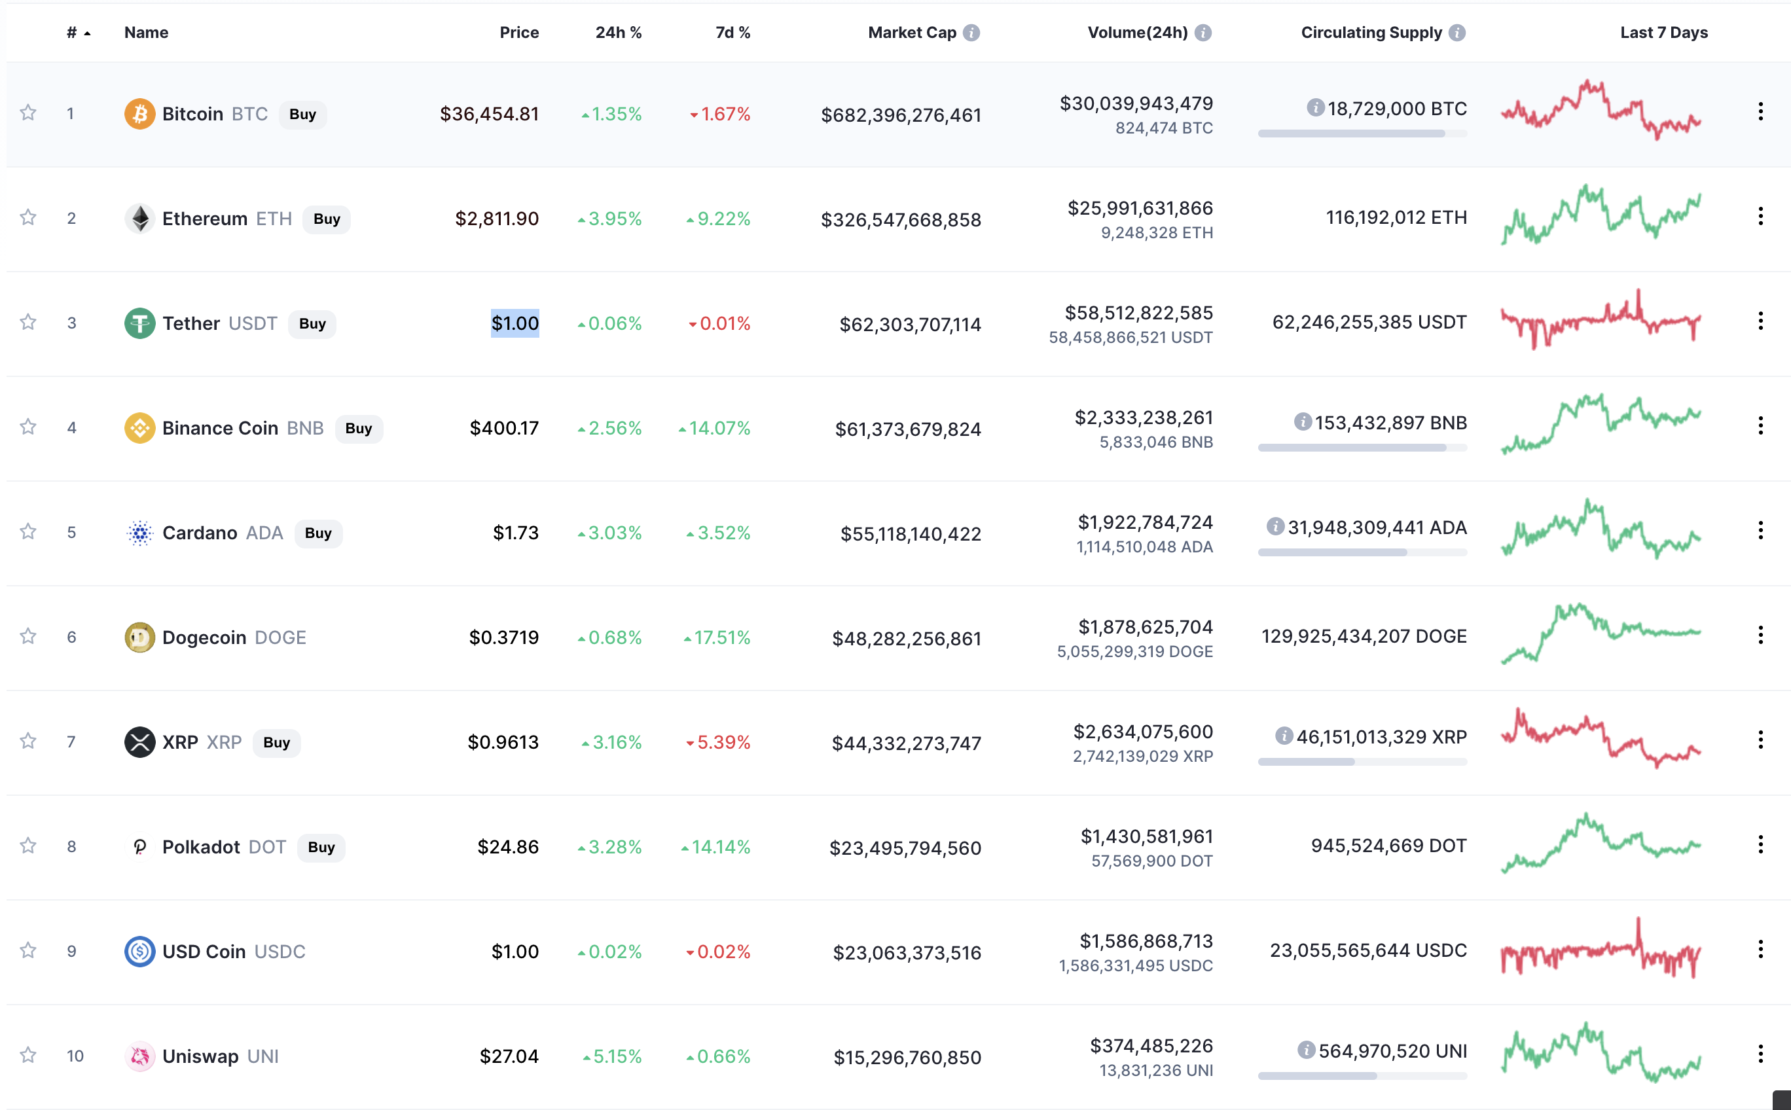The height and width of the screenshot is (1110, 1791).
Task: Open the Dogecoin shiba logo icon
Action: [x=139, y=637]
